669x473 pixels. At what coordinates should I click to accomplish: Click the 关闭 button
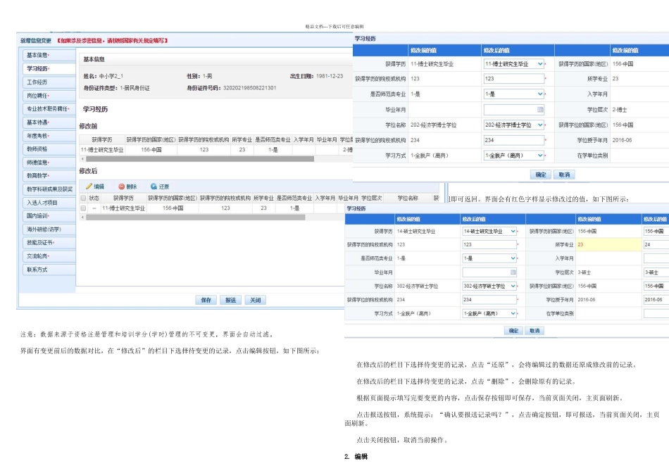pos(256,301)
